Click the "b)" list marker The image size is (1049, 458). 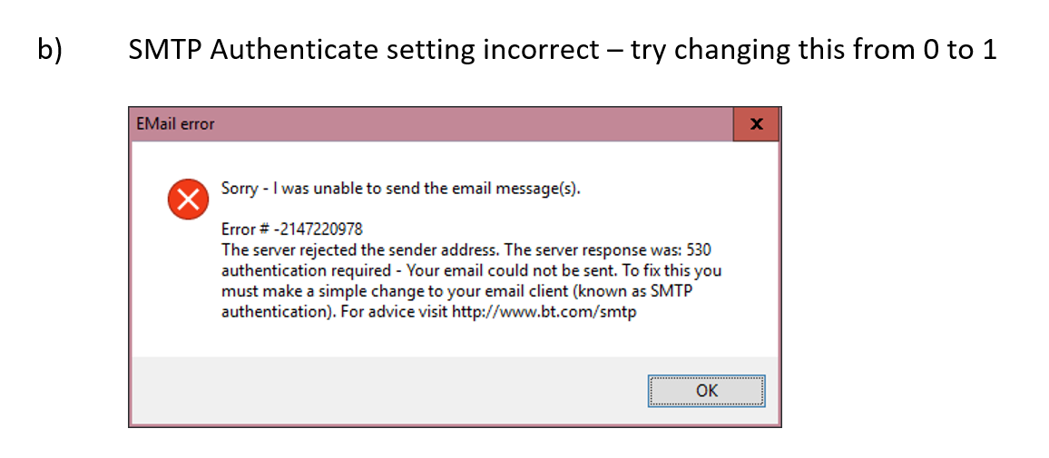(x=50, y=50)
